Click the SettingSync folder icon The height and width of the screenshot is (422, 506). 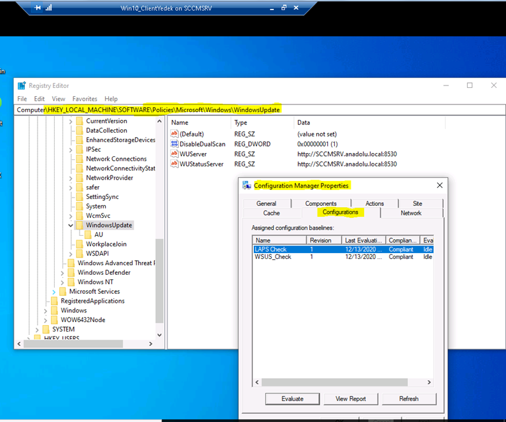(x=80, y=197)
